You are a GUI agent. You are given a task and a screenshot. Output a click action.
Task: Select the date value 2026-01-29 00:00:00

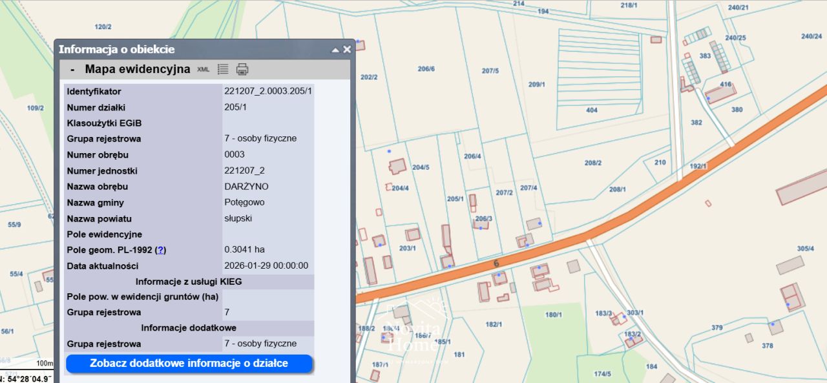click(266, 265)
